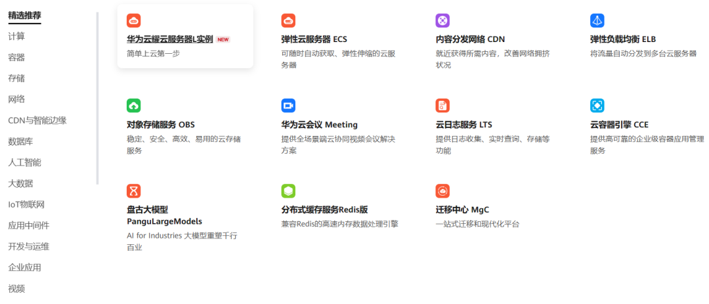Select the 存储 category
This screenshot has height=304, width=709.
point(16,78)
